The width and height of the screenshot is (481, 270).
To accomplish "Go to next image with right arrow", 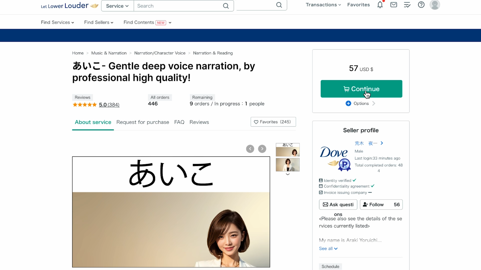I will coord(262,149).
